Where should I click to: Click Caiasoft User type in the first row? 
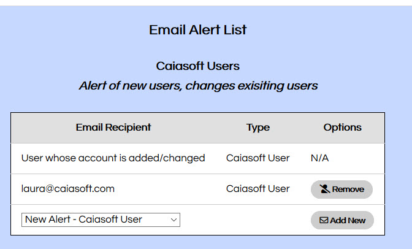pyautogui.click(x=257, y=158)
